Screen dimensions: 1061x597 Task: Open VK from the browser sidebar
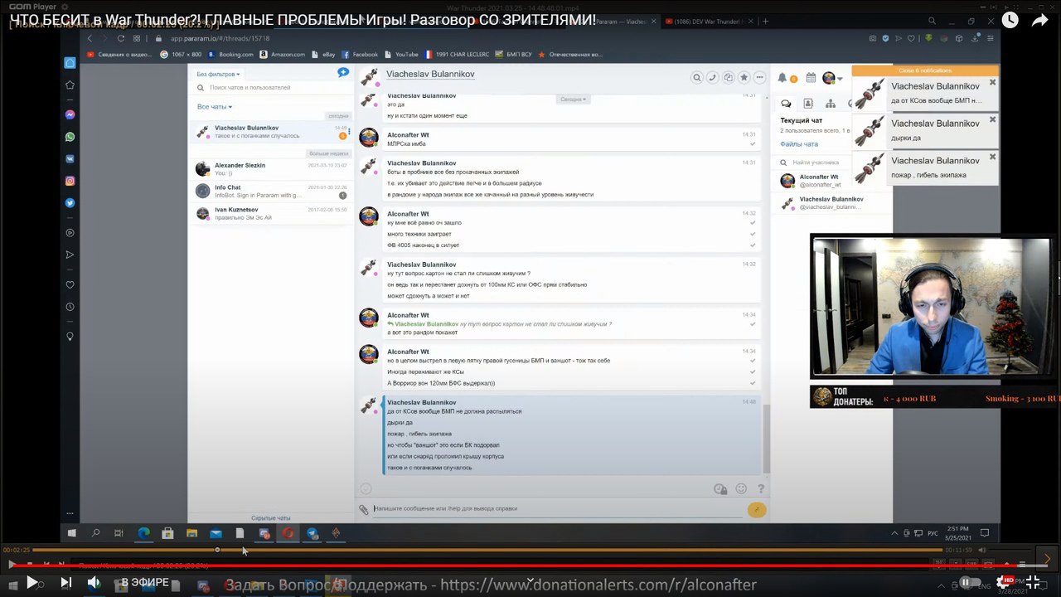[x=70, y=158]
